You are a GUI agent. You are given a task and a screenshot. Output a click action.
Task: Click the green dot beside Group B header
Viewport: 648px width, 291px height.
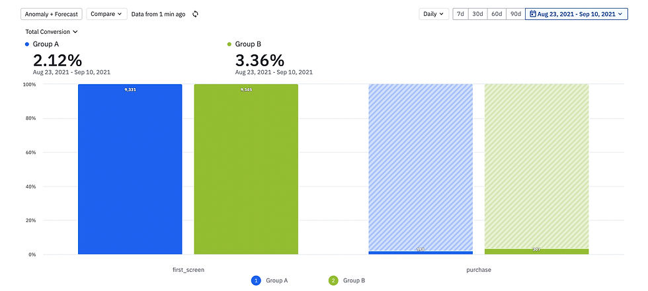tap(229, 44)
